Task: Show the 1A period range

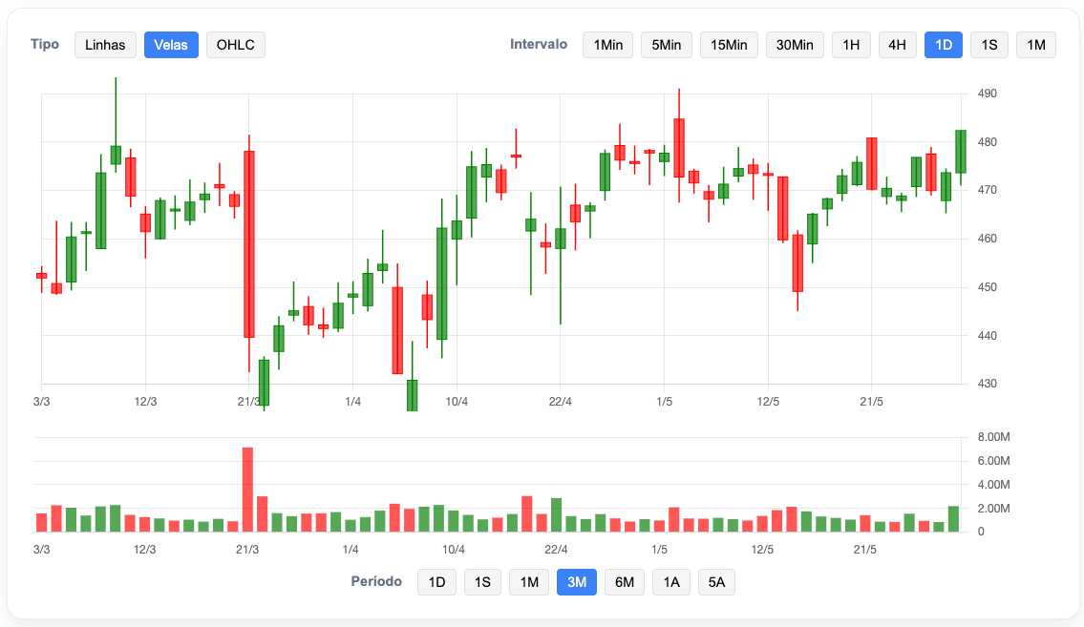Action: click(x=671, y=582)
